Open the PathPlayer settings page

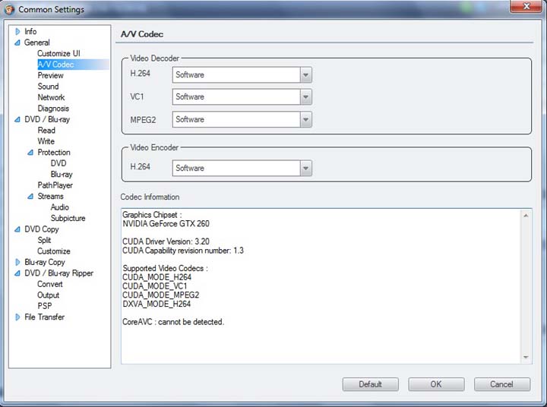click(55, 185)
